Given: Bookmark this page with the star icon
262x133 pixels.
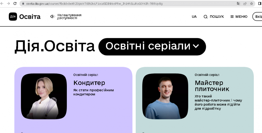Looking at the screenshot, I should (252, 4).
